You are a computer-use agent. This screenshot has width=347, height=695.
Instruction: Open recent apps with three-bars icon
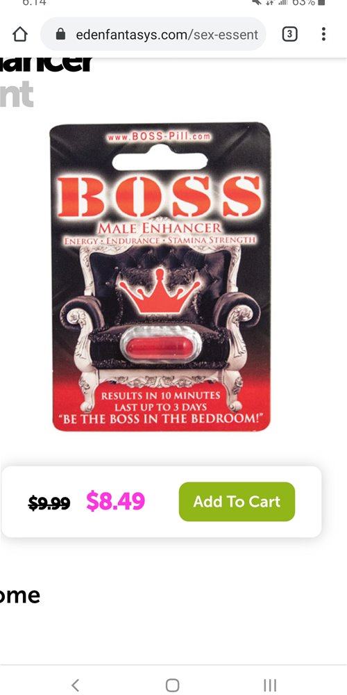pos(270,685)
